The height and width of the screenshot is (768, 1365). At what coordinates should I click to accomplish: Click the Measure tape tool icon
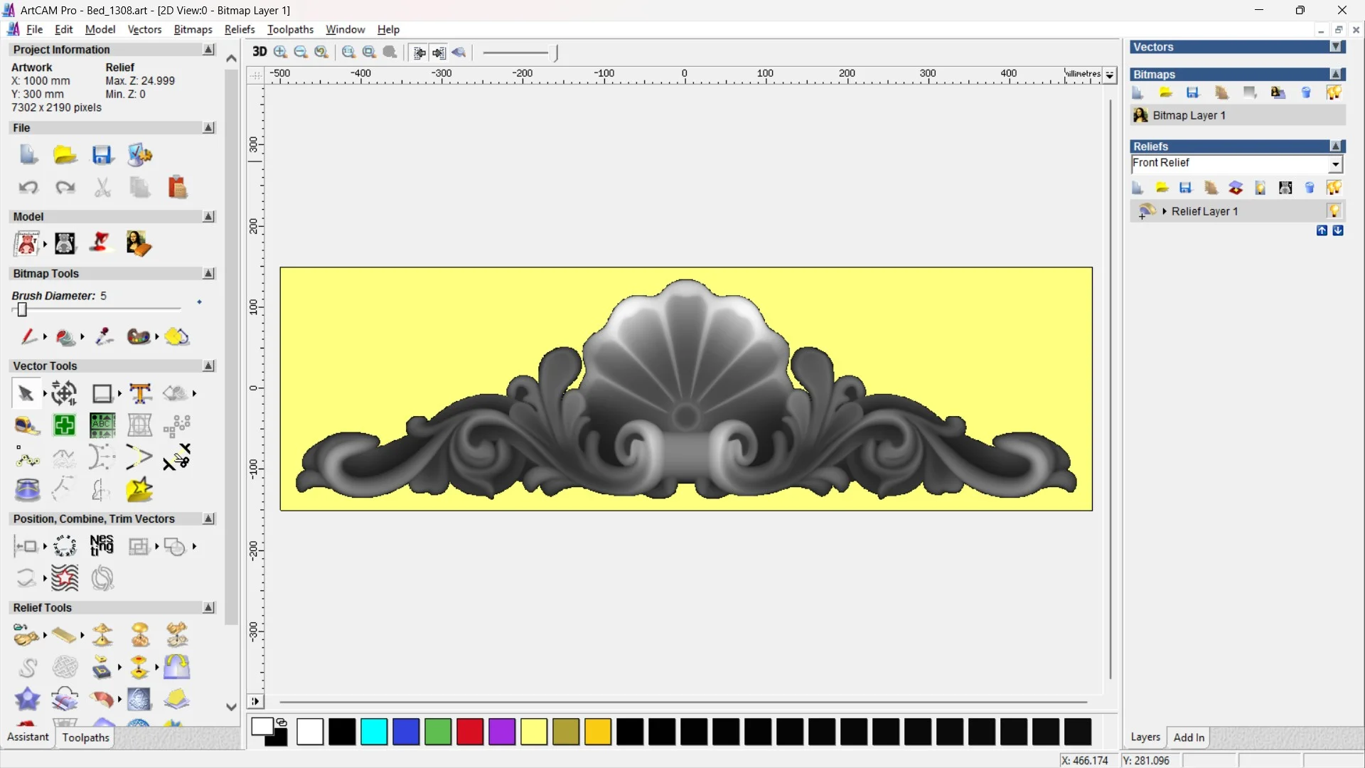tap(27, 425)
